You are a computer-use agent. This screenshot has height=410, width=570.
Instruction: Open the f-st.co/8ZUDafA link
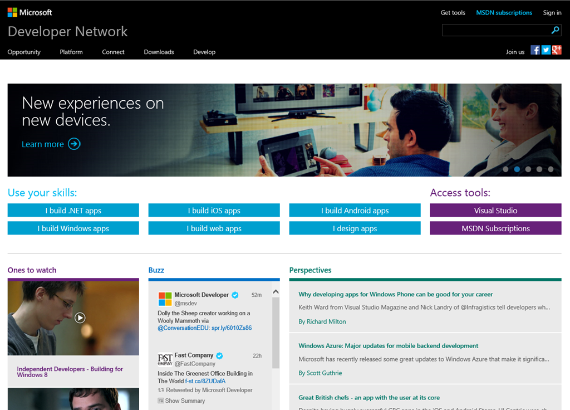(x=205, y=381)
